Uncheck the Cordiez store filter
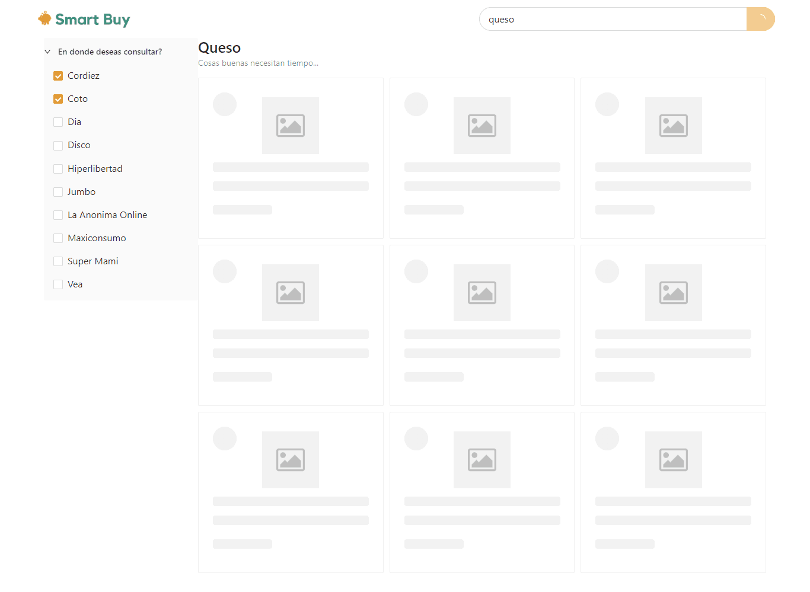This screenshot has width=810, height=592. pyautogui.click(x=58, y=75)
